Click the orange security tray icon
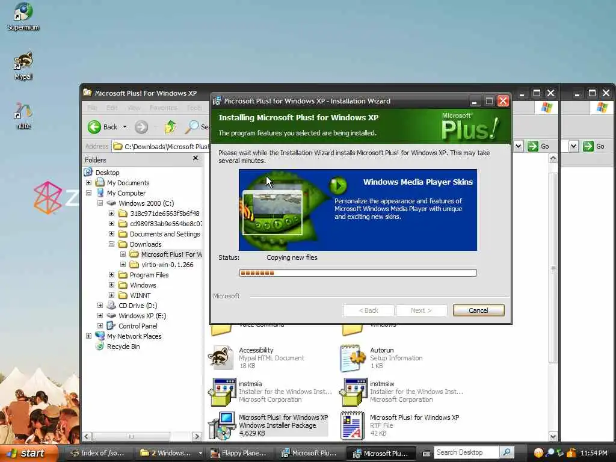The image size is (616, 462). tap(571, 453)
